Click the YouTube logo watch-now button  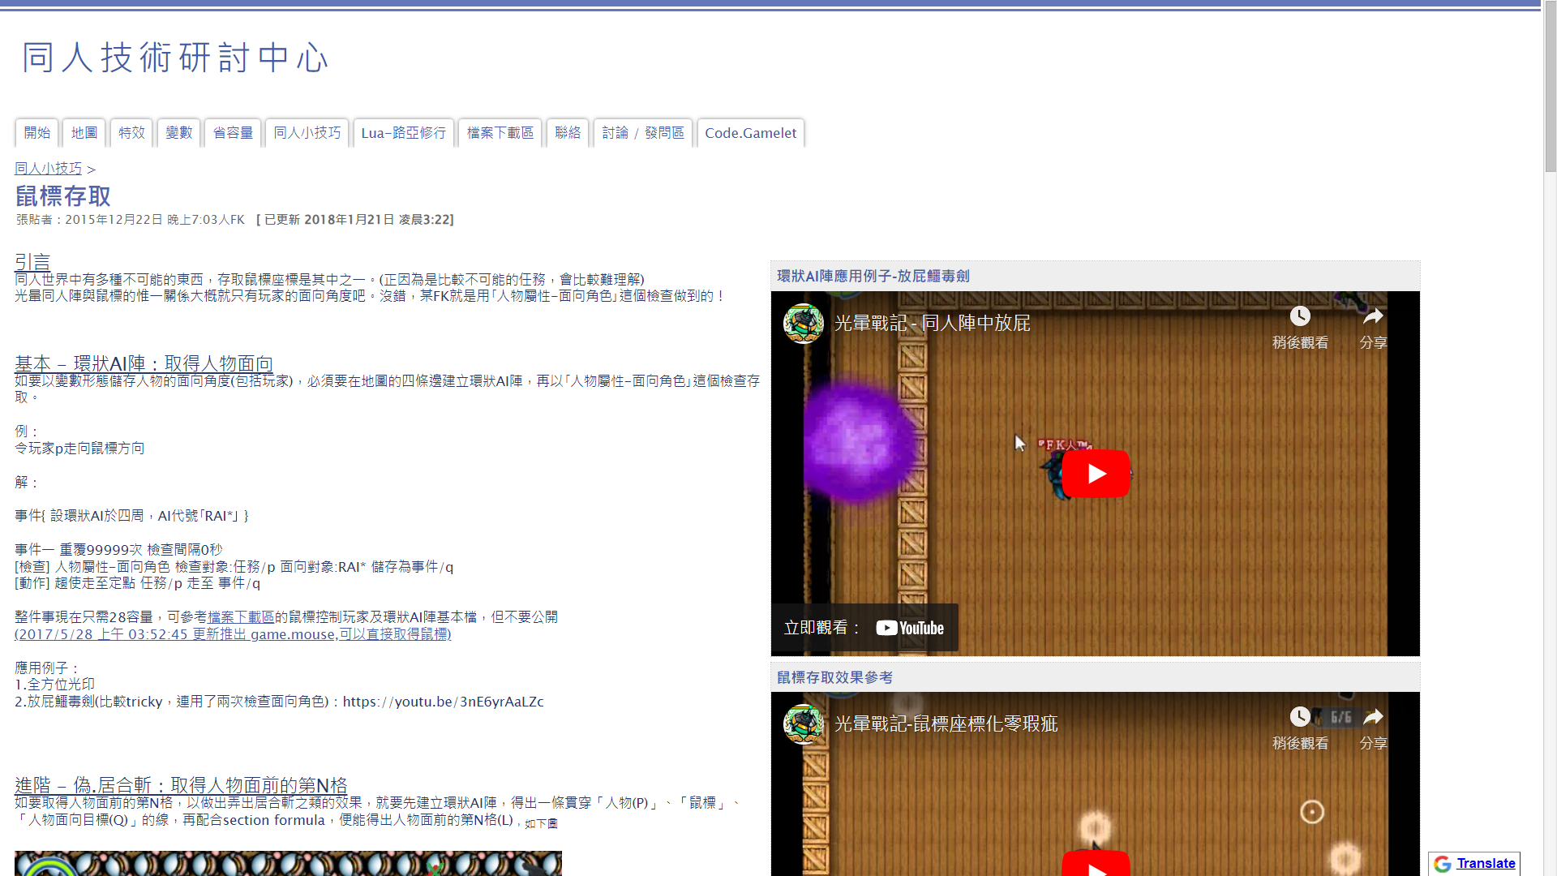point(909,628)
